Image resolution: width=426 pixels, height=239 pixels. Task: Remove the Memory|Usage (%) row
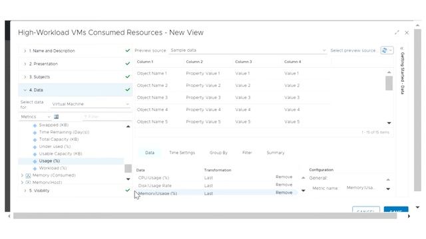tap(284, 193)
